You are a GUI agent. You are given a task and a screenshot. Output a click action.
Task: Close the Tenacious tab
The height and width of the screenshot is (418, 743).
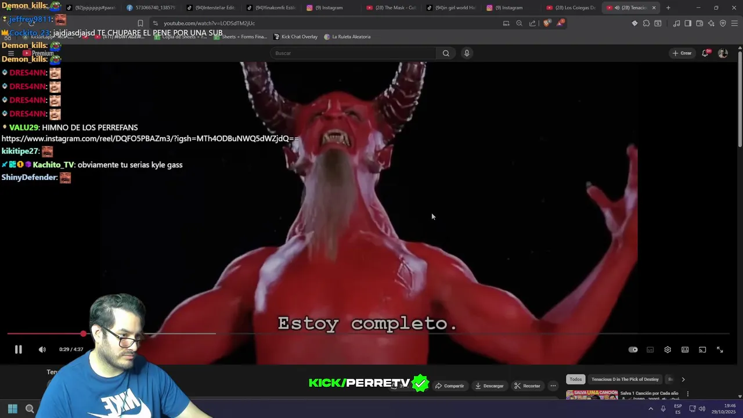[654, 8]
